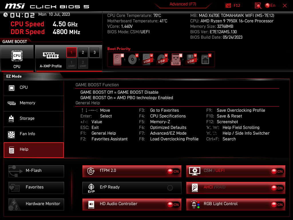The width and height of the screenshot is (293, 220).
Task: Click the GAME BOOST CPU icon
Action: (17, 56)
